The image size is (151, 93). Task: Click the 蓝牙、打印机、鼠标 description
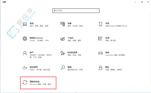[x=75, y=26]
